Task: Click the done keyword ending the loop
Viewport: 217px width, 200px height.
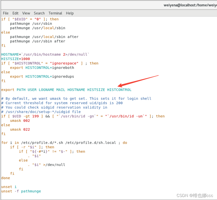Action: coord(5,178)
